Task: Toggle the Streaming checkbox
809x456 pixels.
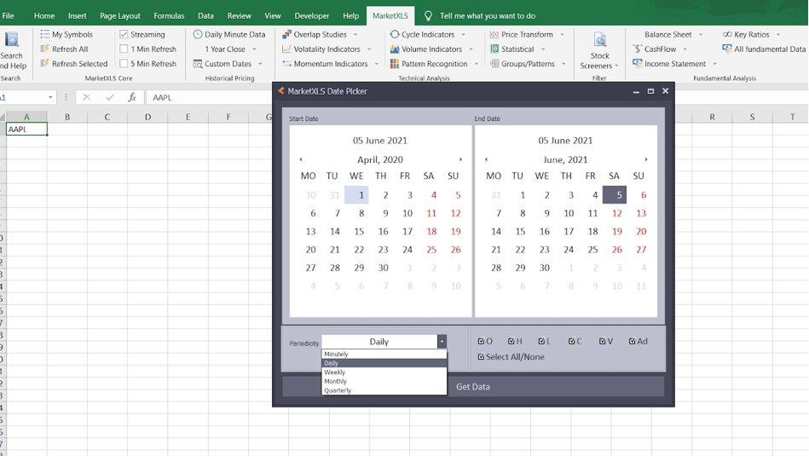Action: click(x=124, y=35)
